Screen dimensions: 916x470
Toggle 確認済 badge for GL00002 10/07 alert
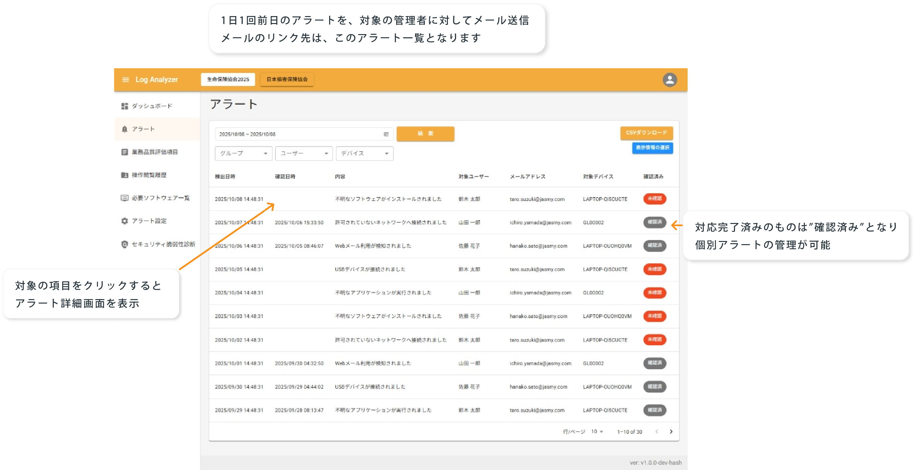[654, 222]
